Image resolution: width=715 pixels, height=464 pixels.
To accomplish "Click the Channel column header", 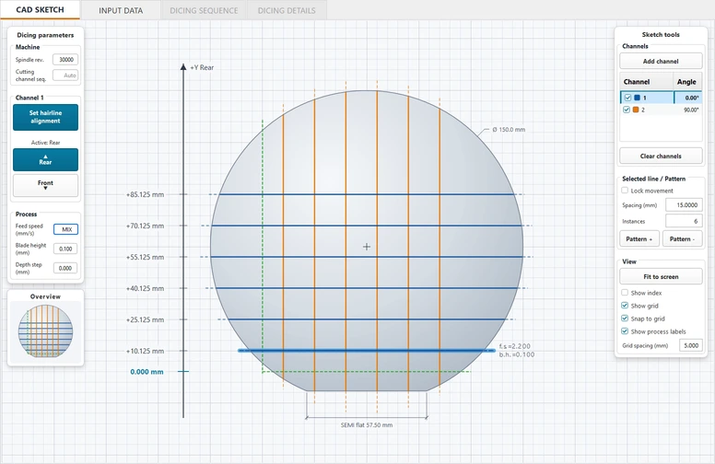I will pyautogui.click(x=646, y=82).
